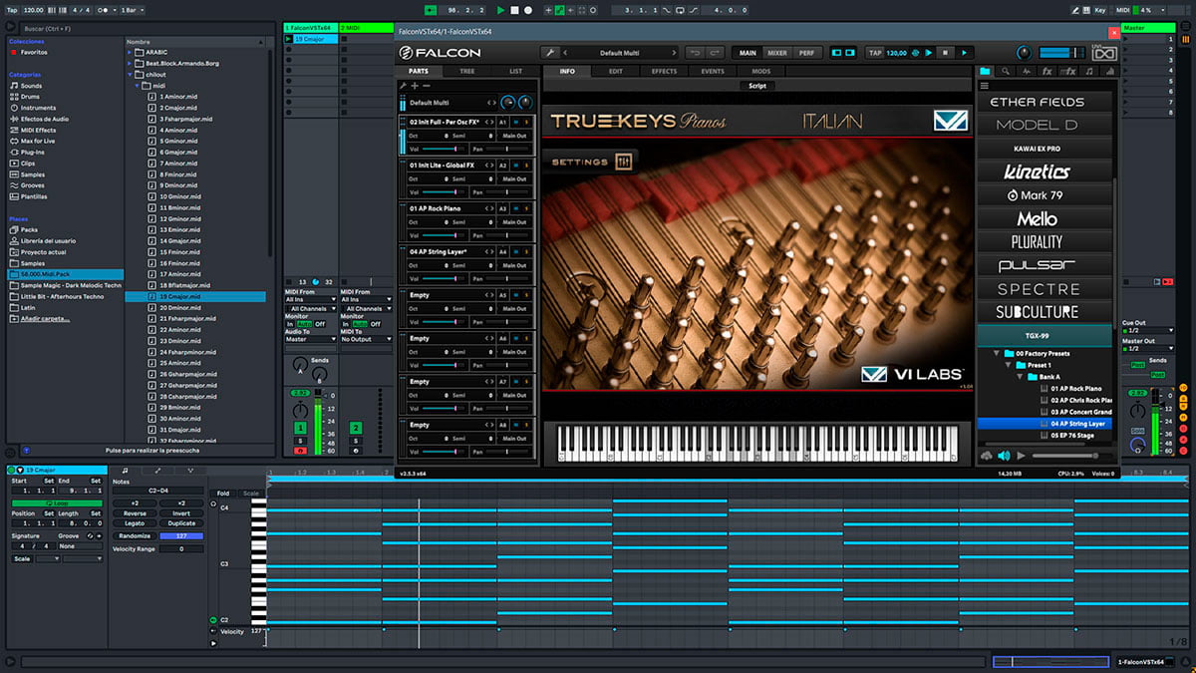The height and width of the screenshot is (673, 1196).
Task: Open the MIDI From 'All Ins' dropdown on track 1
Action: click(311, 299)
